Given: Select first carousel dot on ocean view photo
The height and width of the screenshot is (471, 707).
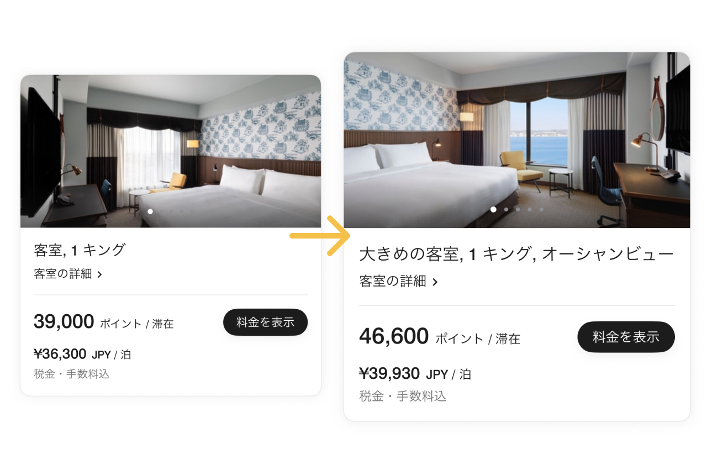Looking at the screenshot, I should (493, 209).
